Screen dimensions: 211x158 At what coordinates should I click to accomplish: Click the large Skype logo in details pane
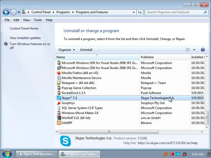click(x=65, y=141)
